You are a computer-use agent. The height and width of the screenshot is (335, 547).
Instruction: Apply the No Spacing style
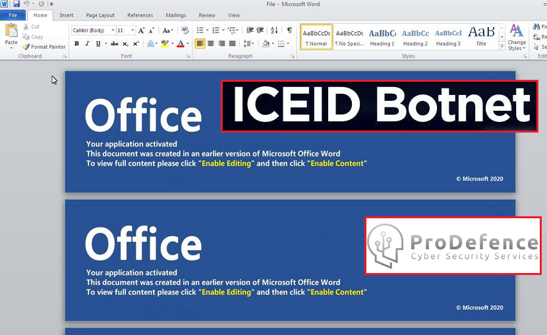click(x=349, y=37)
